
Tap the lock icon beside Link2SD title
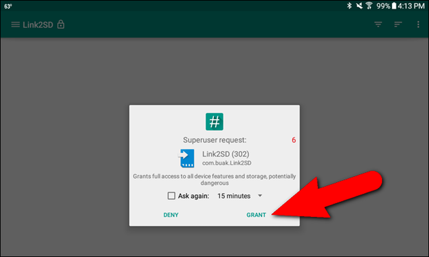(61, 24)
